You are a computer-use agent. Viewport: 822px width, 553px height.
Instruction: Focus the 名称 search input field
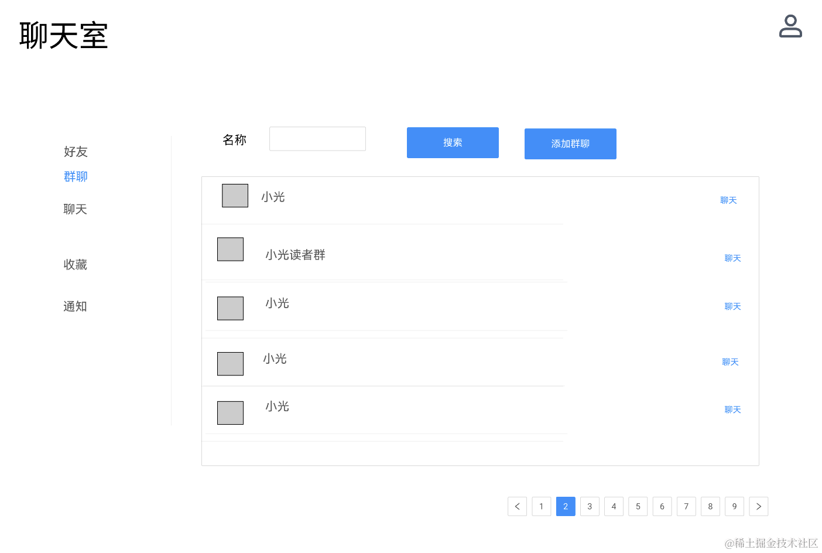[317, 139]
